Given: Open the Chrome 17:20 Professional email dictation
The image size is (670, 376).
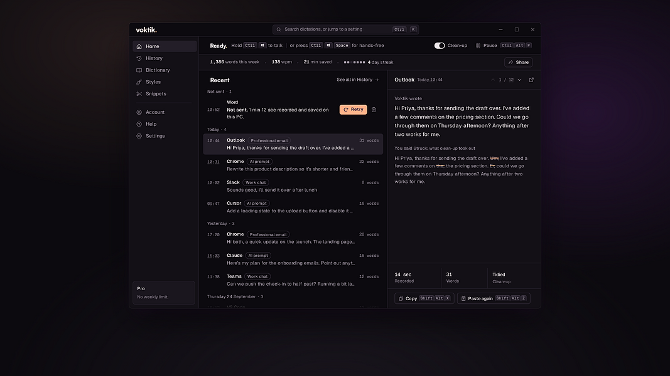Looking at the screenshot, I should [x=293, y=238].
